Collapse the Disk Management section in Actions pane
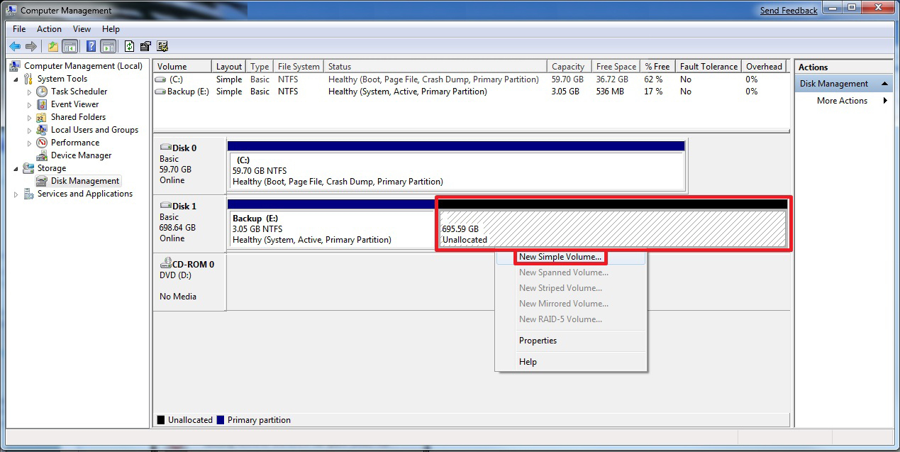 pos(885,84)
